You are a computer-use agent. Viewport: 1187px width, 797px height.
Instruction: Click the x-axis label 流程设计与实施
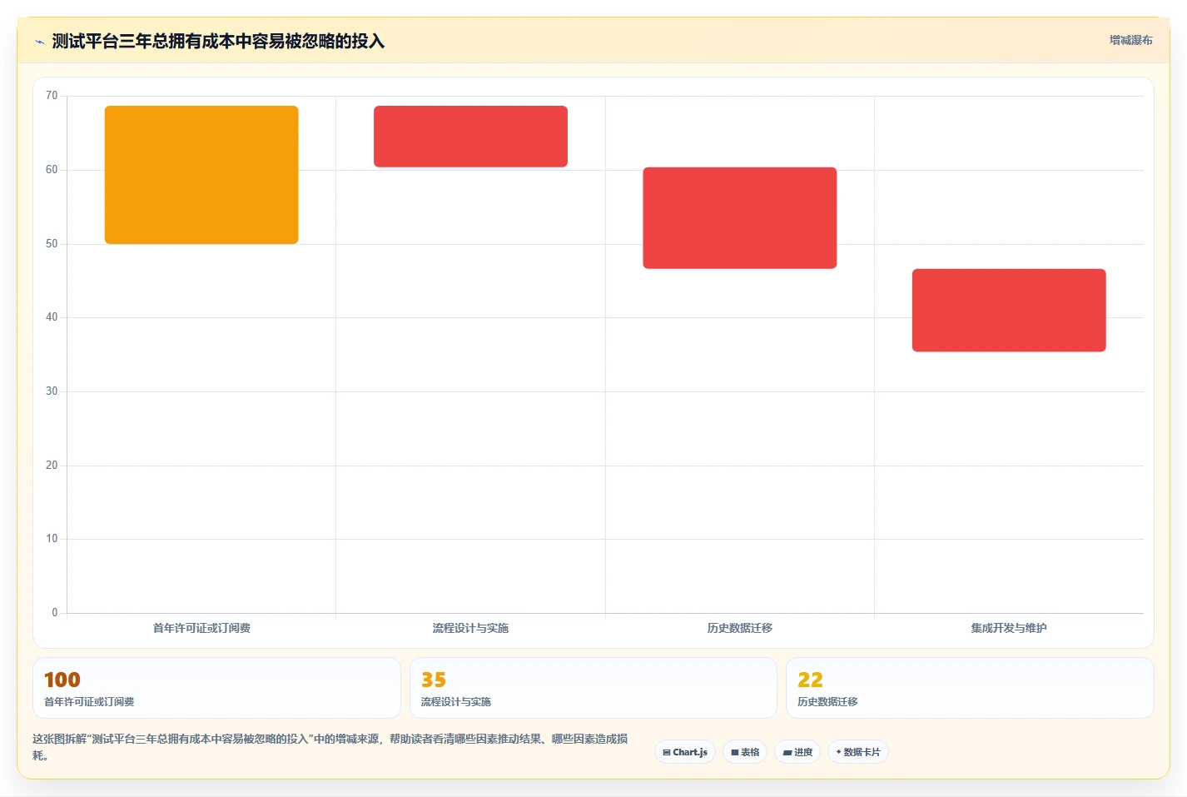point(470,628)
